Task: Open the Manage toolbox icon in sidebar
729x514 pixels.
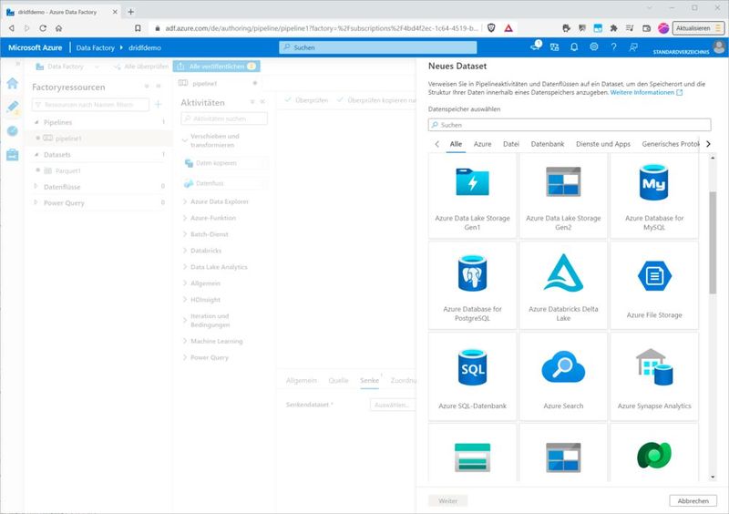Action: tap(13, 154)
